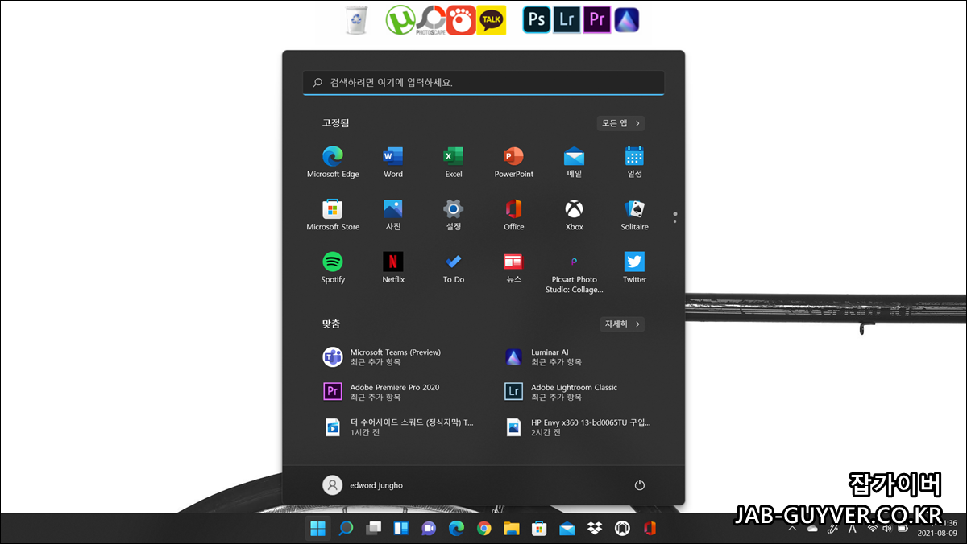
Task: Show hidden system tray icons chevron
Action: coord(791,529)
